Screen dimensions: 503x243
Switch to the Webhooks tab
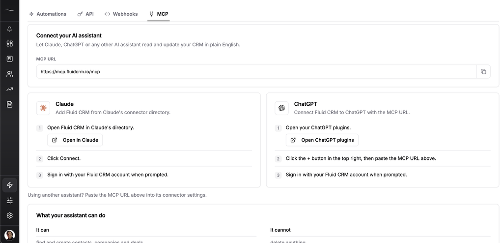tap(121, 14)
